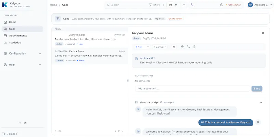Click bot avatar beside Welcome to Kalyvox message
The height and width of the screenshot is (137, 274).
pos(138,131)
